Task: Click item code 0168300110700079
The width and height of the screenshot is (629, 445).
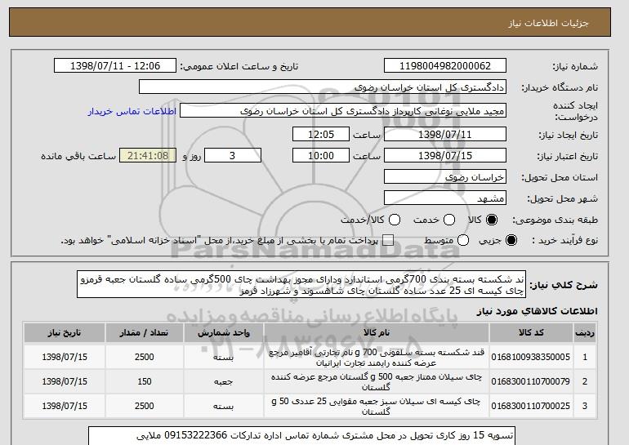Action: (531, 381)
